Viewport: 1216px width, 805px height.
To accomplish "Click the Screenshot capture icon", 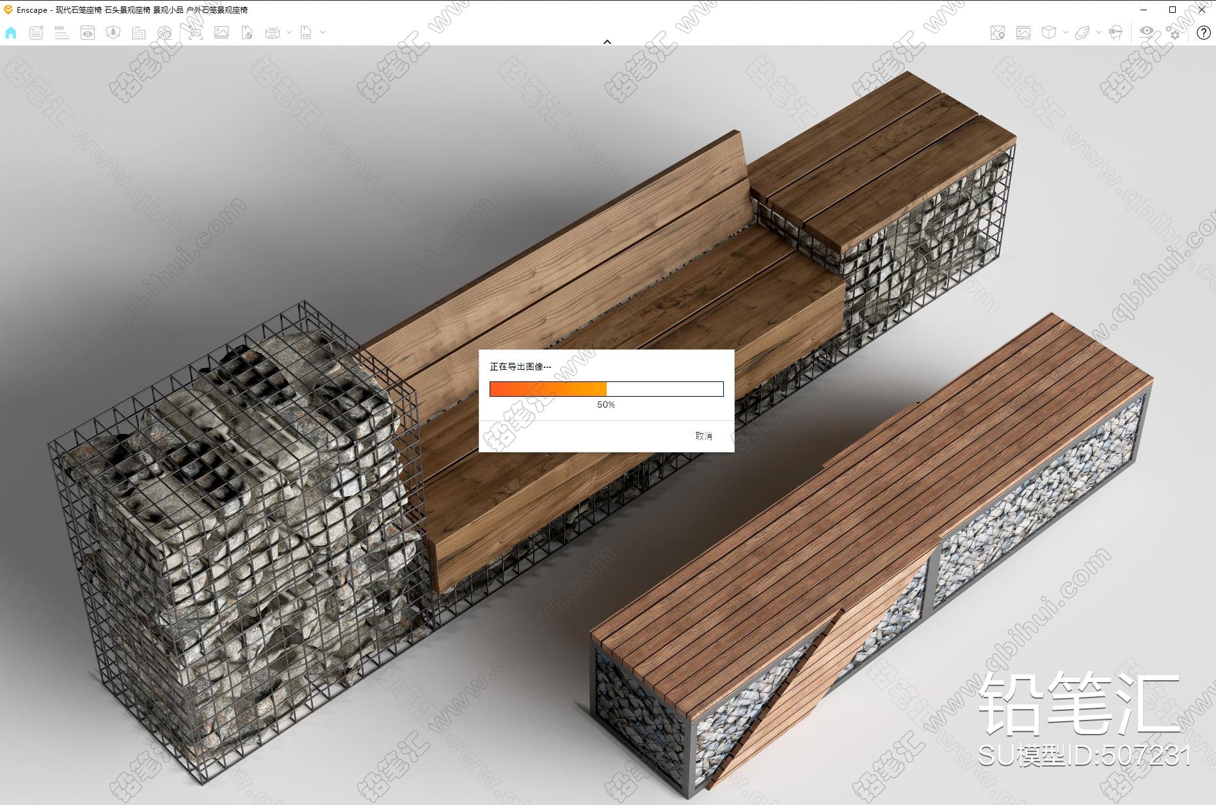I will point(195,33).
